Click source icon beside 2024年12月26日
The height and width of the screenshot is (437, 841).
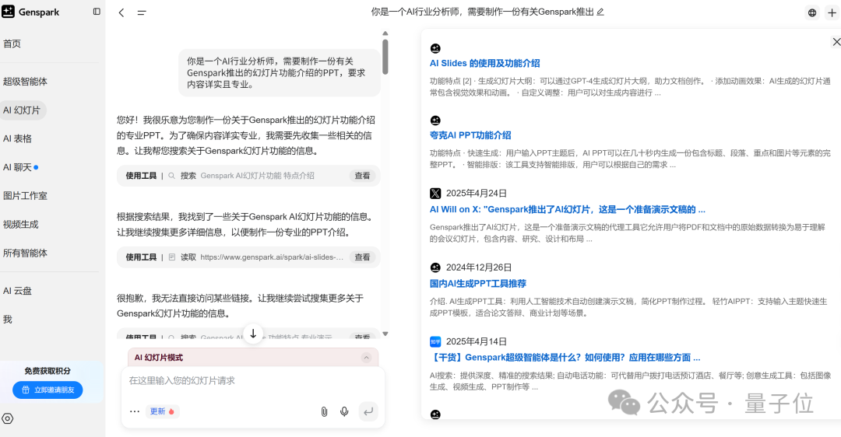435,267
